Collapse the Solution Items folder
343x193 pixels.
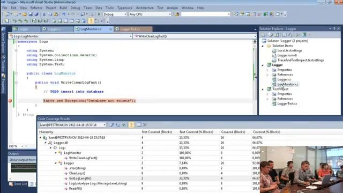pyautogui.click(x=263, y=46)
